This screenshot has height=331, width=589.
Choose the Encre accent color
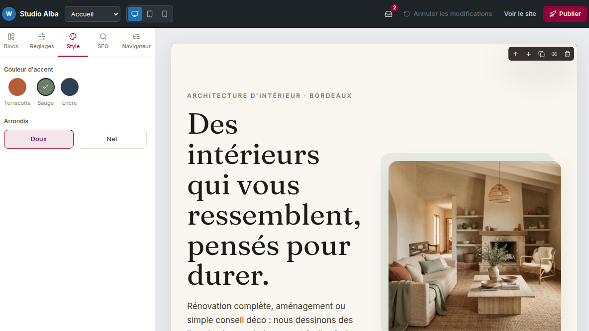click(x=70, y=87)
